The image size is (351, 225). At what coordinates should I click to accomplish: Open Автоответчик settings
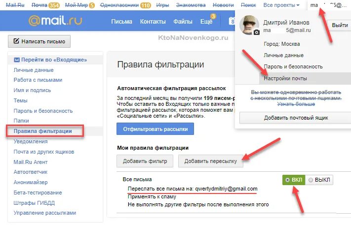point(31,172)
